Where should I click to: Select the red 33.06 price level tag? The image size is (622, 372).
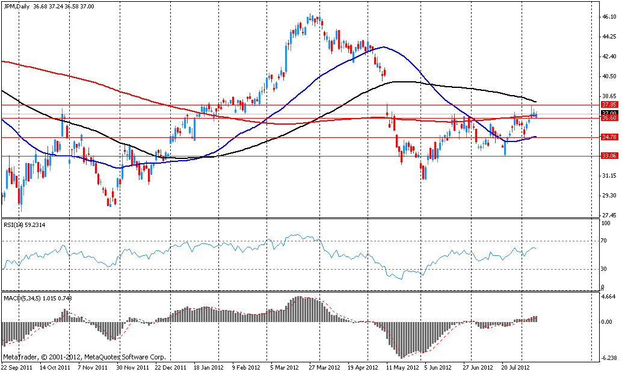(609, 156)
